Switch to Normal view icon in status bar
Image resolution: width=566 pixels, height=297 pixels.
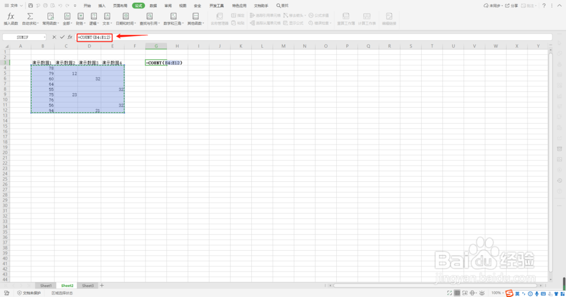[x=457, y=293]
